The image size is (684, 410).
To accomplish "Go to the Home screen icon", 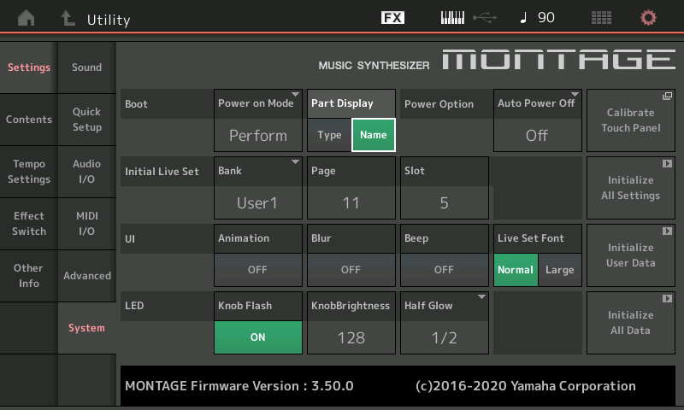I will tap(27, 18).
